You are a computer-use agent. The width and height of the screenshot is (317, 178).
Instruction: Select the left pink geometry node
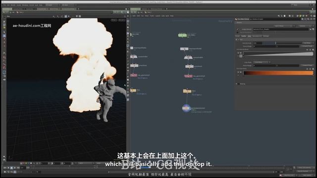[x=134, y=75]
